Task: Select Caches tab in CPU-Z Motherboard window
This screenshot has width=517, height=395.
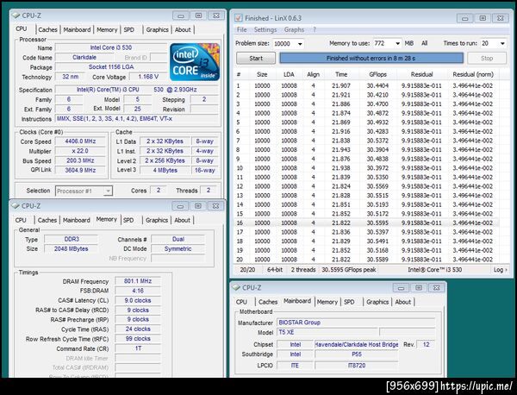Action: pyautogui.click(x=268, y=302)
